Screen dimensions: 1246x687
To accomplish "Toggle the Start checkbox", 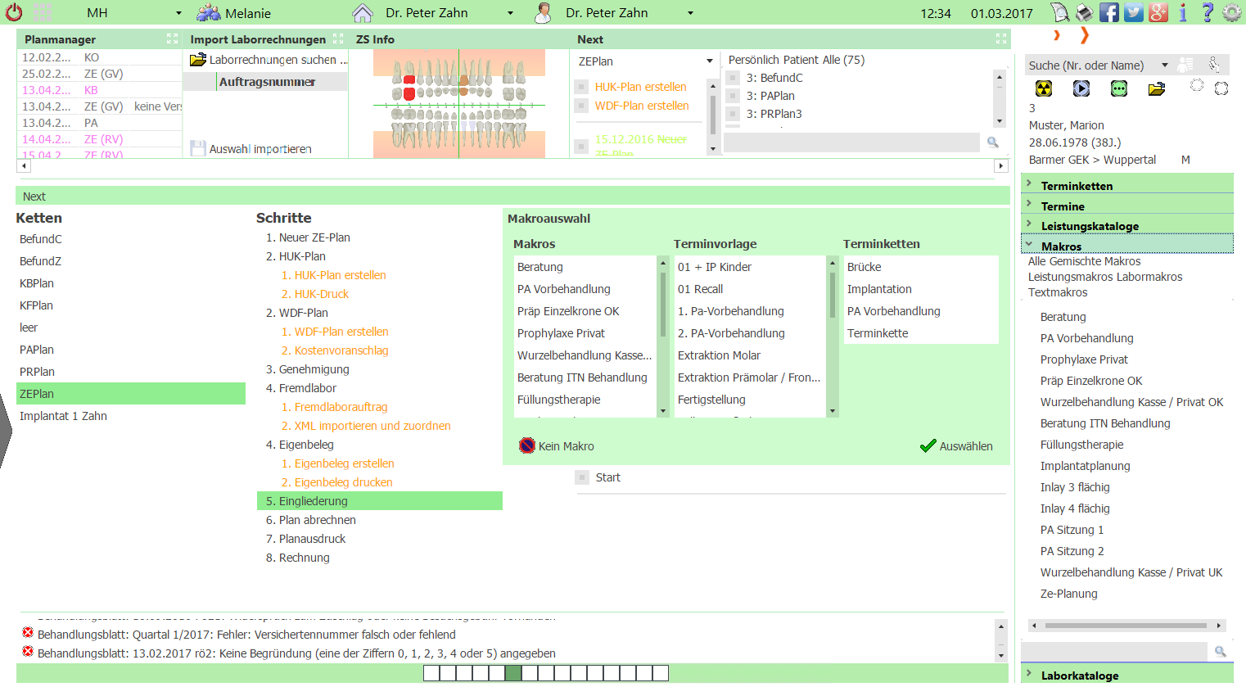I will pyautogui.click(x=582, y=477).
